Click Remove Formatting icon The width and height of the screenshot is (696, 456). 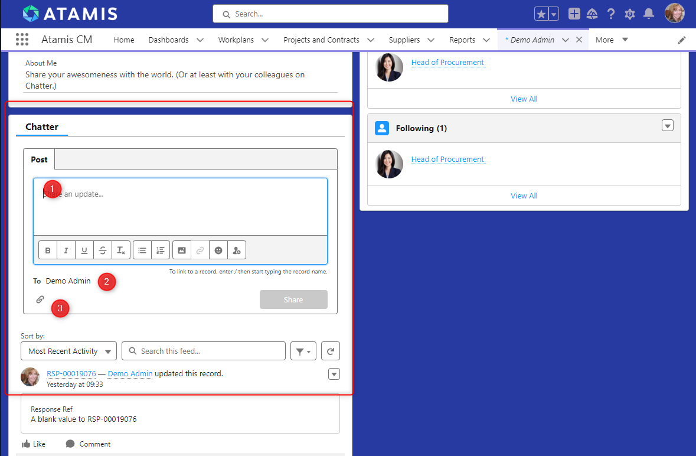[121, 250]
